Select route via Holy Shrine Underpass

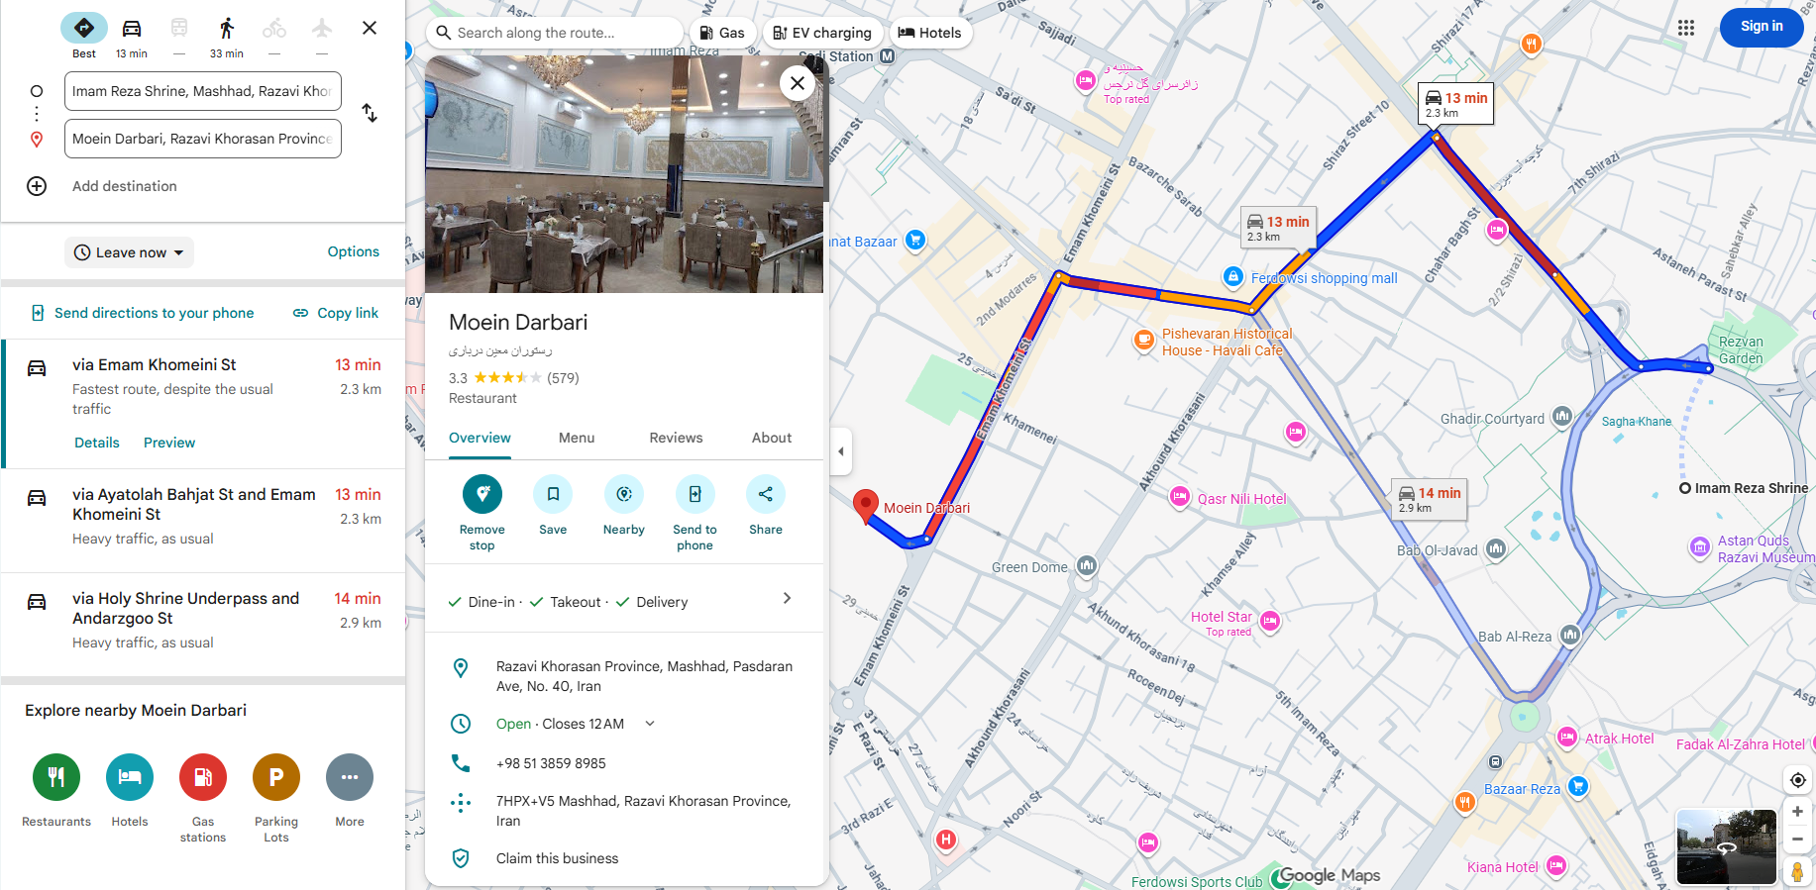[x=203, y=625]
